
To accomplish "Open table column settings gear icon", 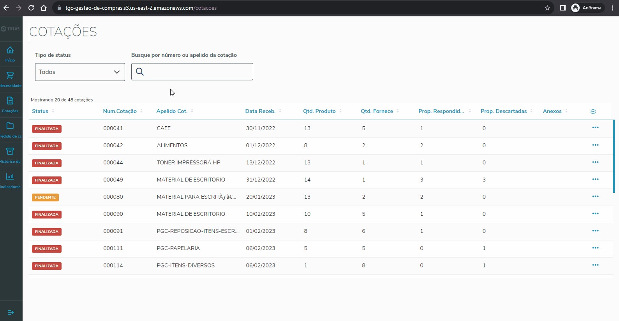I will pos(593,112).
